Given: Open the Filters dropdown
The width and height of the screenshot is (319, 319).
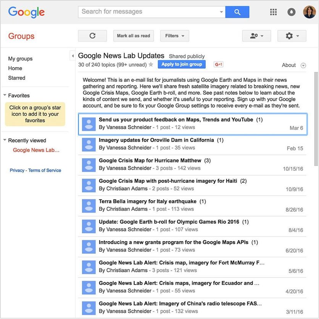Looking at the screenshot, I should [174, 36].
